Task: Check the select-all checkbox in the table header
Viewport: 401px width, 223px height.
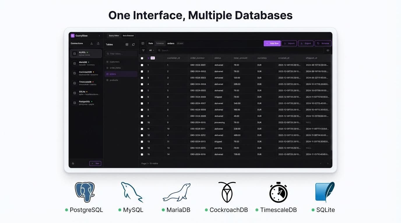Action: coord(142,58)
